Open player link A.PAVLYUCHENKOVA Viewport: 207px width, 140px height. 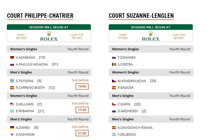click(32, 65)
